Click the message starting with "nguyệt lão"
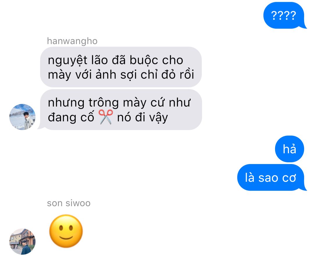Image resolution: width=314 pixels, height=261 pixels. [x=121, y=67]
